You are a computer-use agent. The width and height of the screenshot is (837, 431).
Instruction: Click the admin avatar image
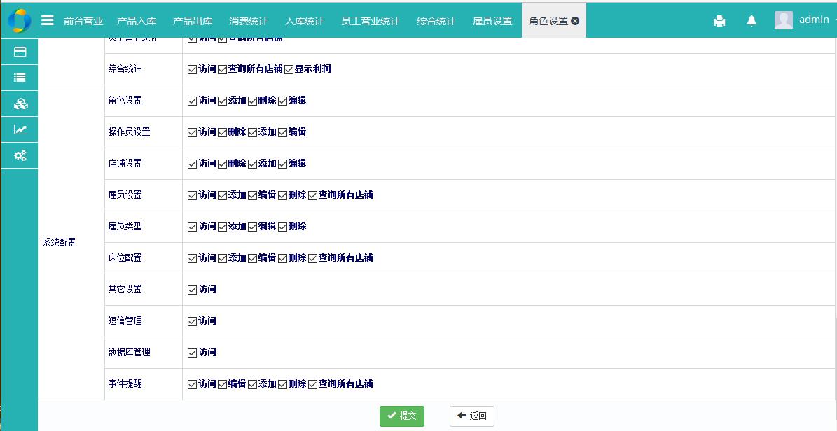[x=783, y=20]
